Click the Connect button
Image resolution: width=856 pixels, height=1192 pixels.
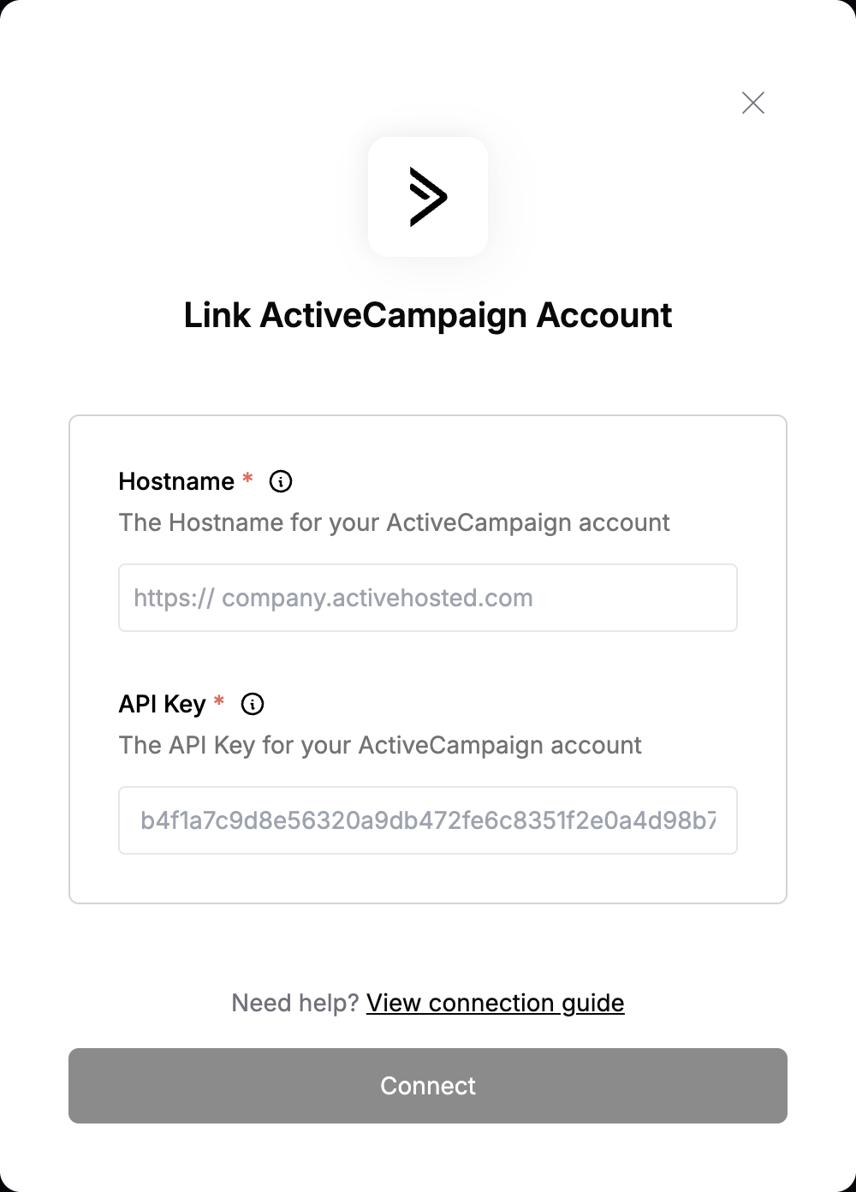tap(428, 1086)
